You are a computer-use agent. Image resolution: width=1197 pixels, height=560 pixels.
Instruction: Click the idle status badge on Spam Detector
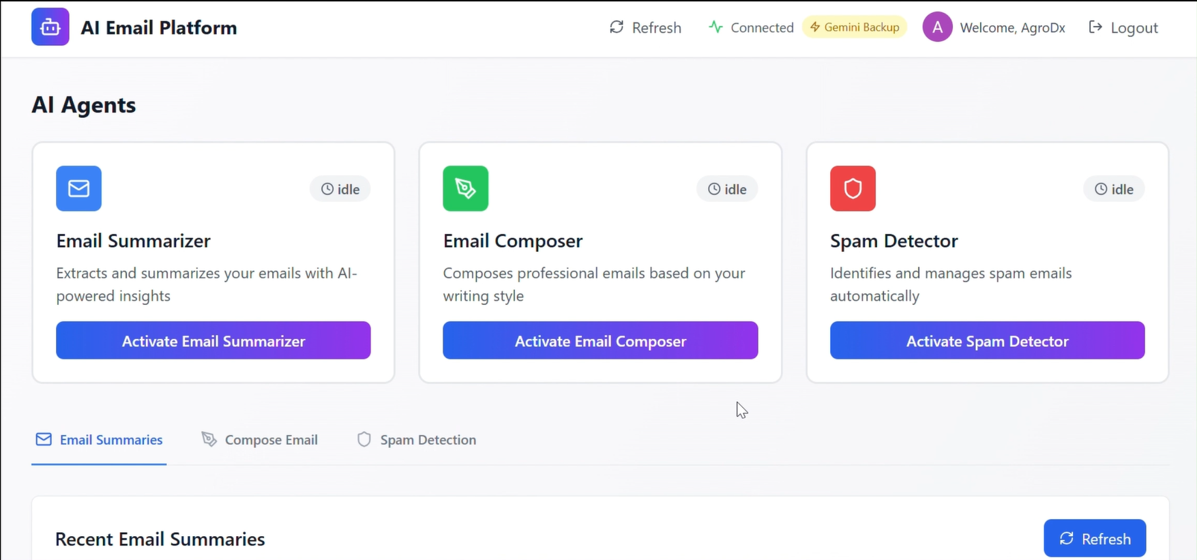(1114, 189)
